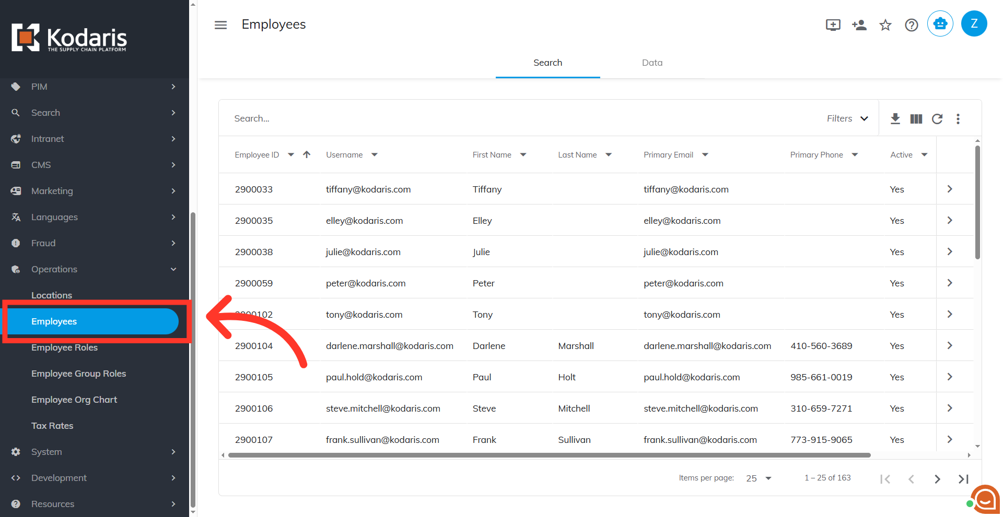Click the add person icon
This screenshot has width=1003, height=517.
click(x=859, y=25)
